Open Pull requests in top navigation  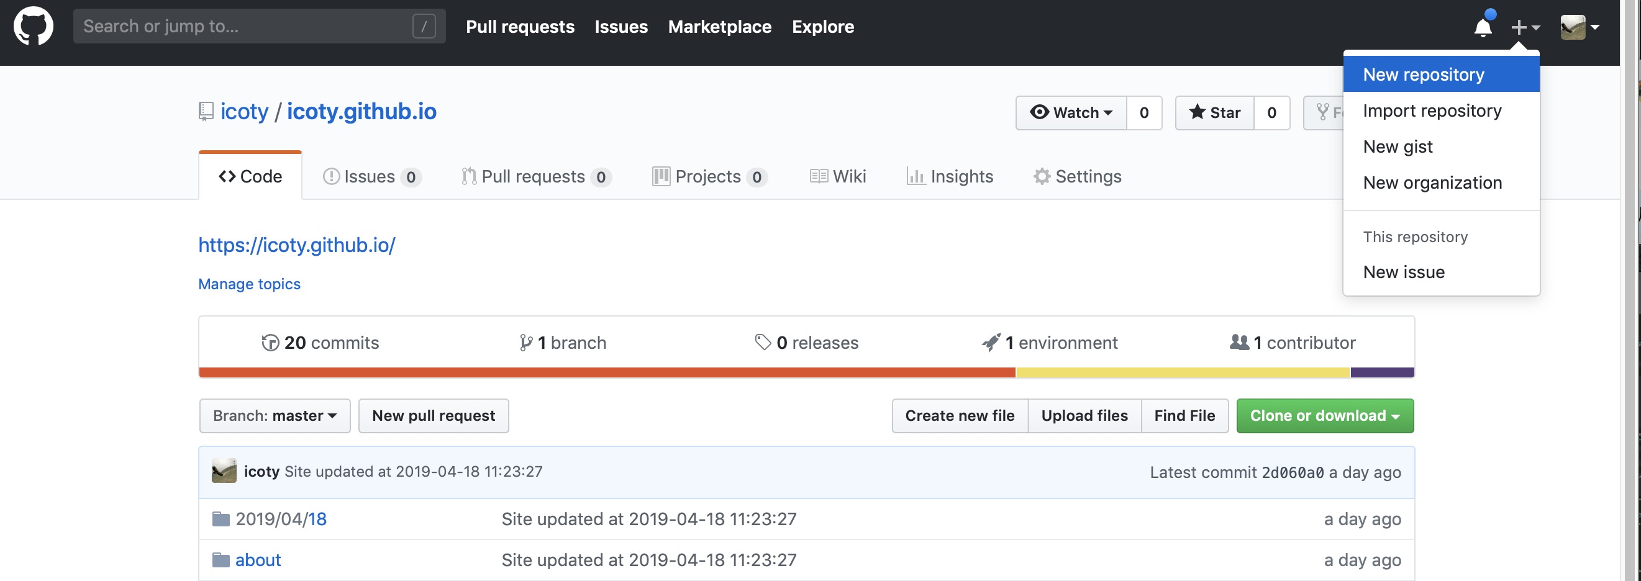coord(520,27)
